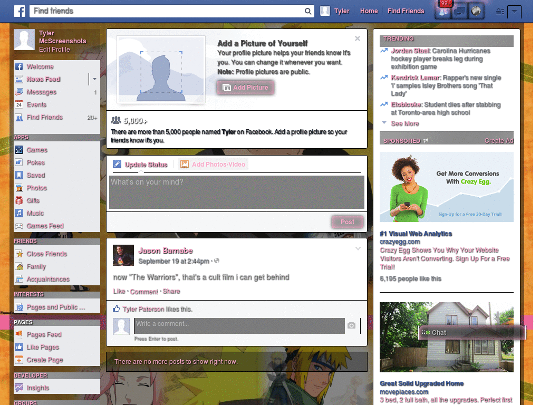Expand See More trending topics

pyautogui.click(x=404, y=124)
